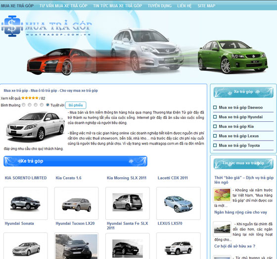
Task: View the Hyundai Sonata thumbnail image
Action: click(x=26, y=246)
